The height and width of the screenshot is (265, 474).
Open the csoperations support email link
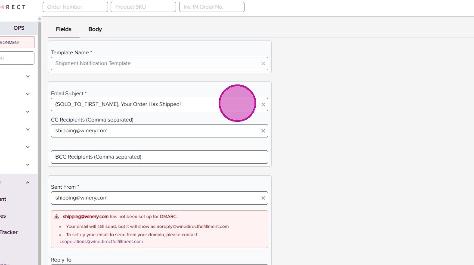[x=101, y=241]
